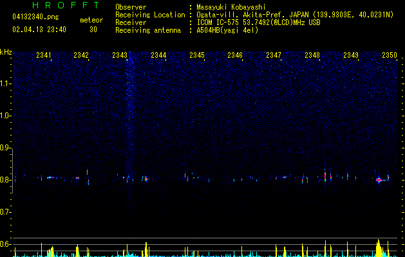The height and width of the screenshot is (257, 405).
Task: Click the 2342 time marker
Action: point(81,55)
